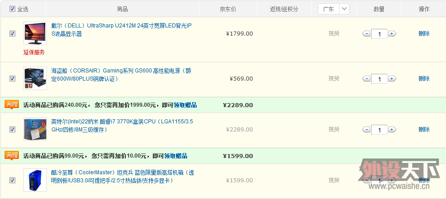Delete the DELL U2412M monitor item
446x199 pixels.
click(x=424, y=33)
